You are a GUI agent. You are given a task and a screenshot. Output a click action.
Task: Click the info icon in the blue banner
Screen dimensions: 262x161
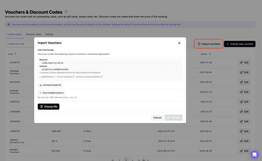tap(9, 24)
